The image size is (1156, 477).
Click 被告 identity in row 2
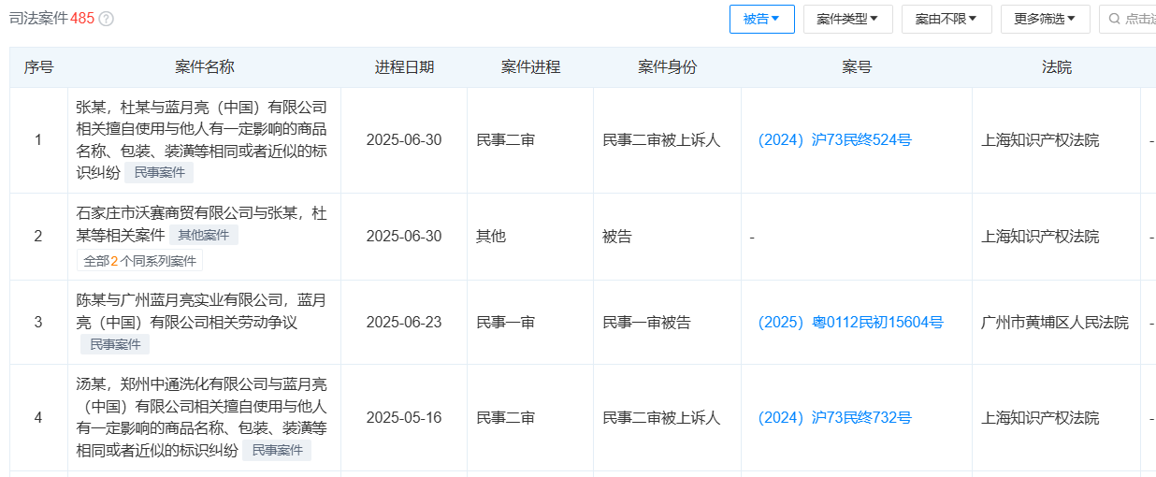click(617, 237)
